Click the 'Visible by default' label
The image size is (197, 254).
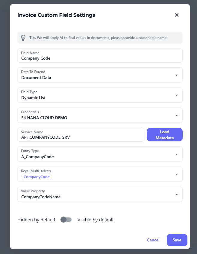[x=96, y=220]
